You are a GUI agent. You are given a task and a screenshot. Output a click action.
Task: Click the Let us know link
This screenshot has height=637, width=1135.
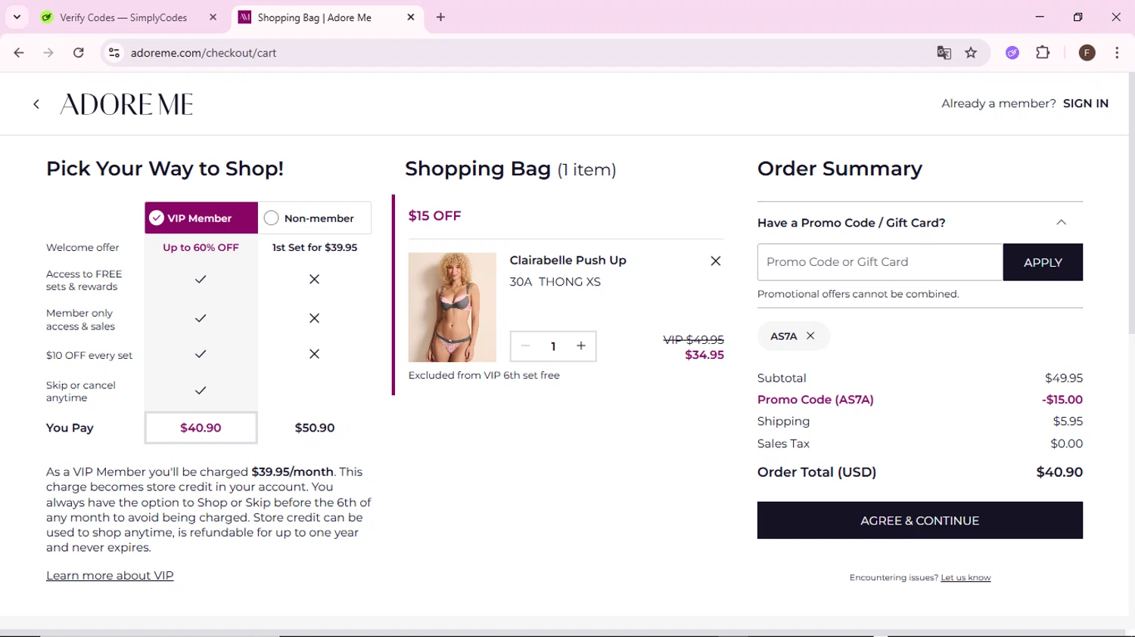[x=966, y=577]
